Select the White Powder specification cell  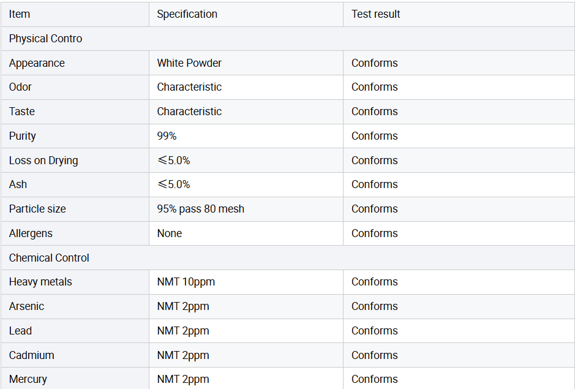tap(189, 63)
